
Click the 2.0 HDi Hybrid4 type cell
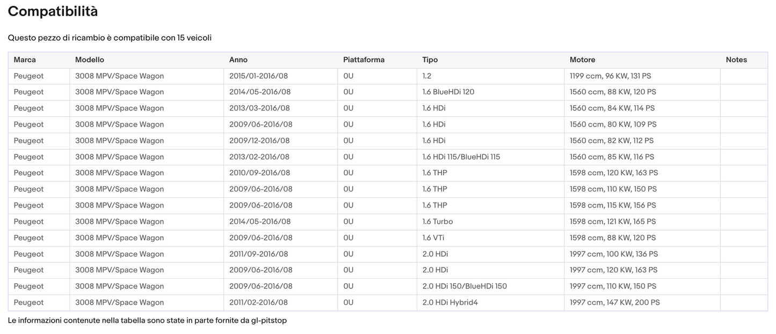point(449,302)
